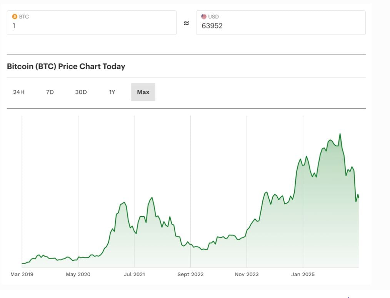Image resolution: width=390 pixels, height=298 pixels.
Task: Click the highlighted Max timeframe tab
Action: (143, 92)
